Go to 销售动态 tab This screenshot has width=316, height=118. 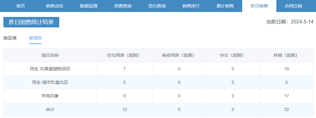point(55,6)
